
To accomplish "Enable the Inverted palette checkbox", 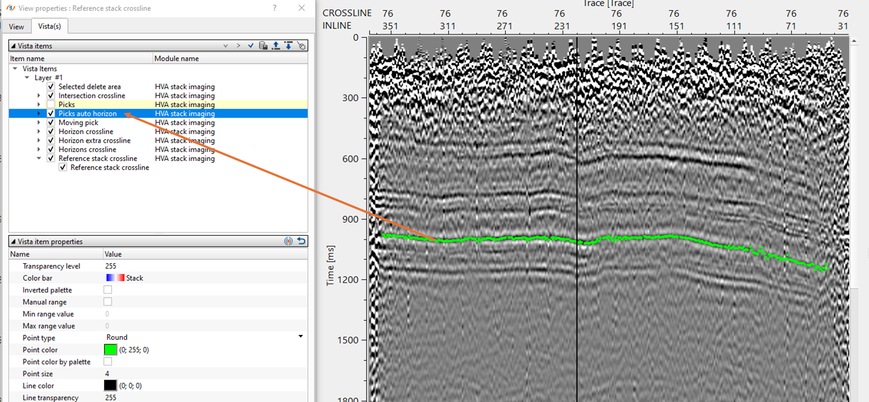I will pos(107,290).
